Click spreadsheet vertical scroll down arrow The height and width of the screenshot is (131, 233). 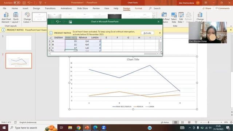(161, 50)
